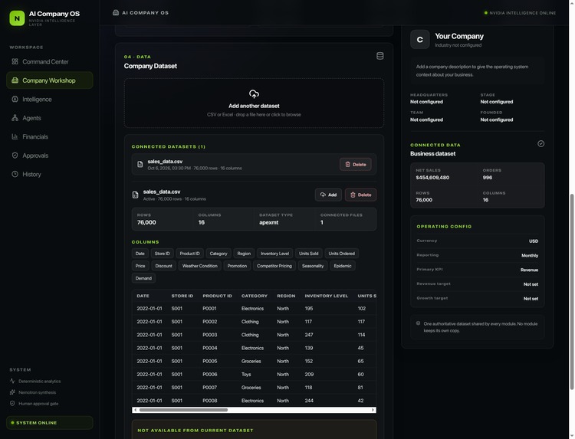
Task: Click the Discount column chip
Action: [163, 266]
